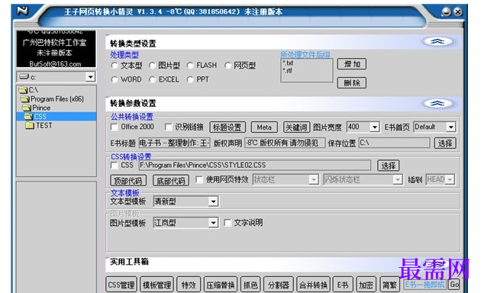The width and height of the screenshot is (484, 293).
Task: Open the 压缩替换 tool
Action: 221,285
